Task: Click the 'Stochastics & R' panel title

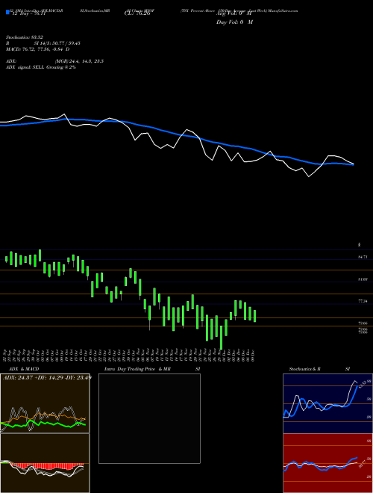Action: click(304, 369)
